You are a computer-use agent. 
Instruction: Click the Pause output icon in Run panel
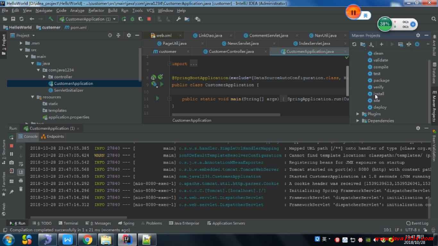point(12,154)
